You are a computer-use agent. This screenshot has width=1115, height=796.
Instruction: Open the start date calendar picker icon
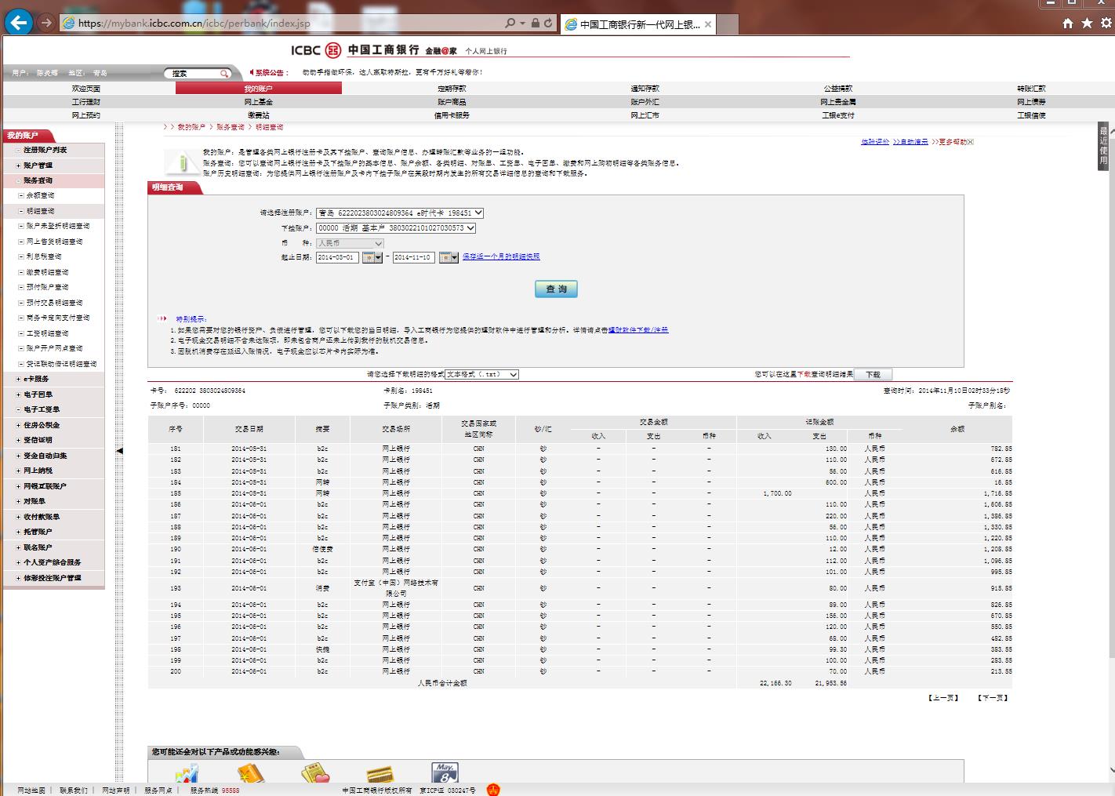point(371,257)
